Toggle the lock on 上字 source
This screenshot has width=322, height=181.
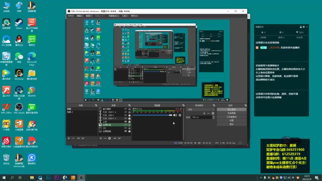[x=129, y=121]
